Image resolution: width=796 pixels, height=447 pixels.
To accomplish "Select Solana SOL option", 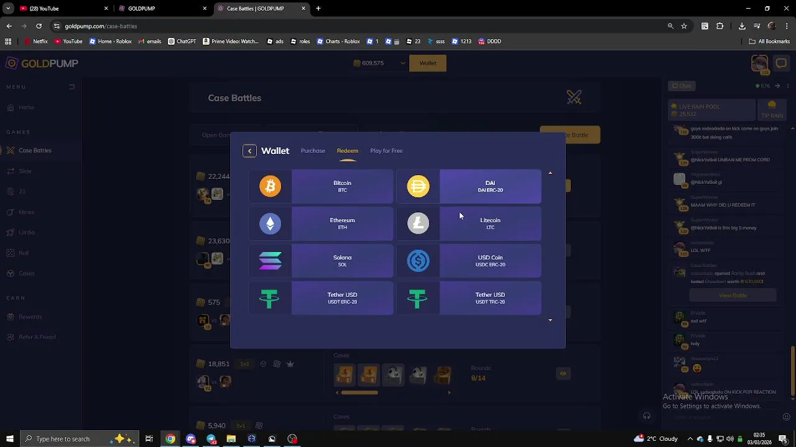I will click(x=321, y=261).
